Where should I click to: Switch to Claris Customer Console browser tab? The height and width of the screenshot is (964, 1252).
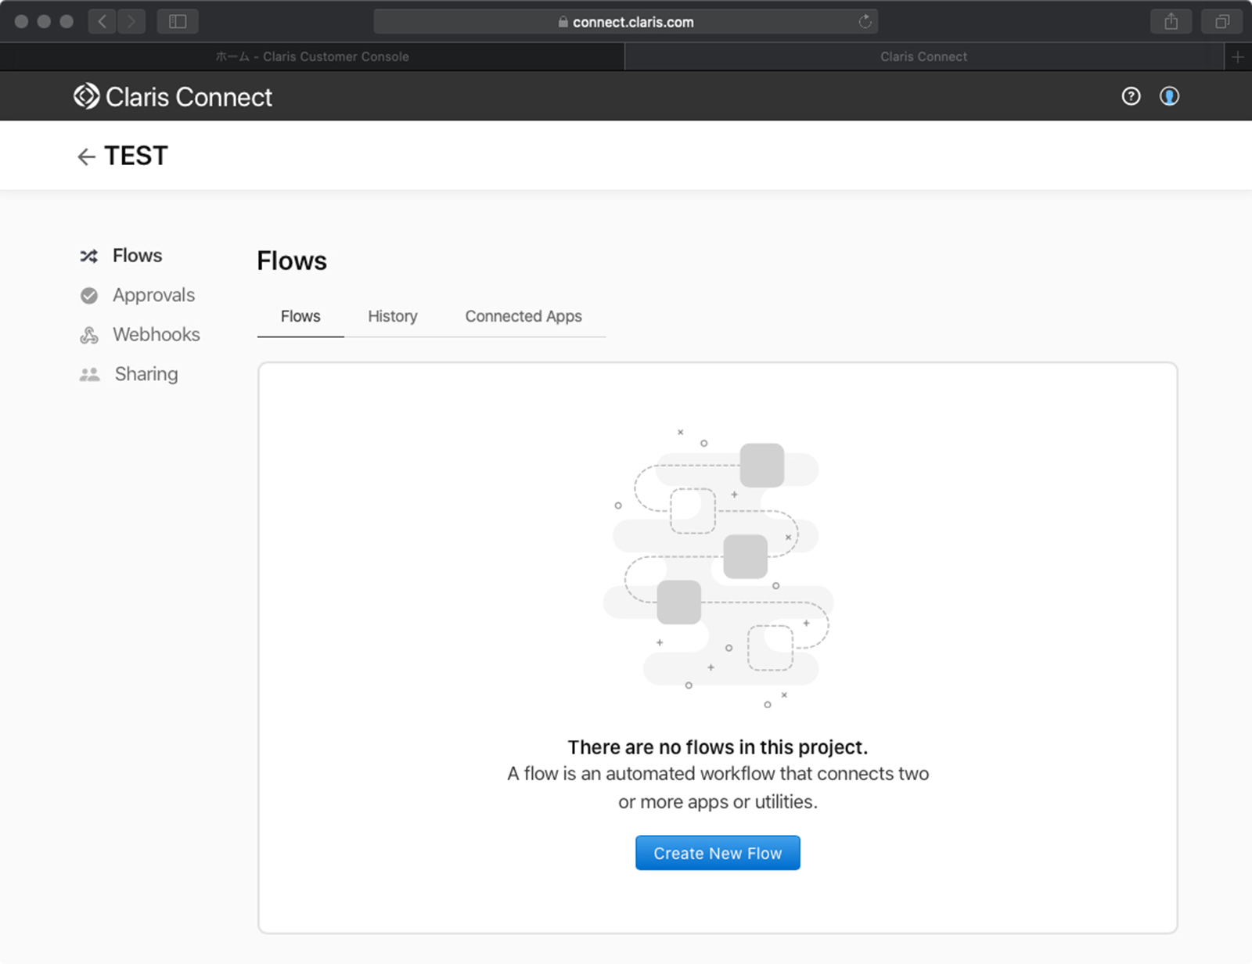click(312, 56)
